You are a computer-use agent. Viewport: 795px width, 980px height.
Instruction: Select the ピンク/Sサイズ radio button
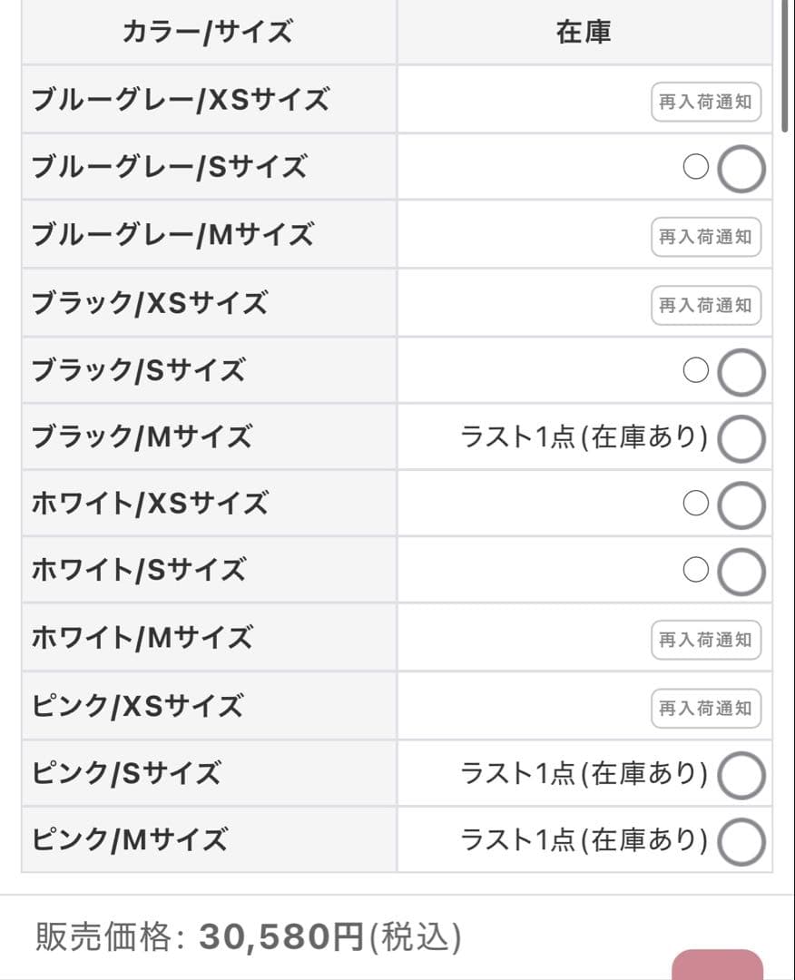(741, 775)
